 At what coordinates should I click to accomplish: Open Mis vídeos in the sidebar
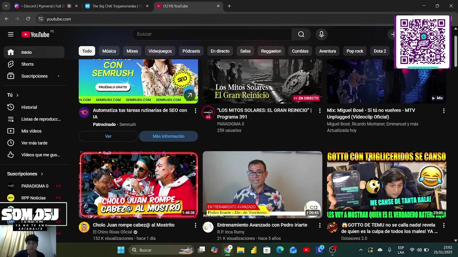pyautogui.click(x=34, y=131)
